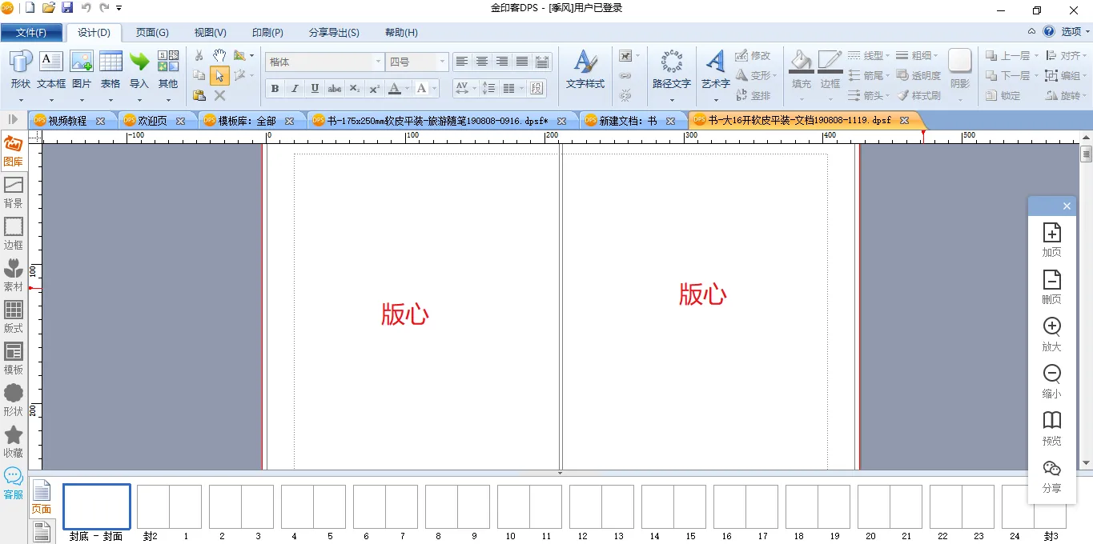This screenshot has width=1093, height=544.
Task: Click the 文字样式 text style icon
Action: [585, 62]
